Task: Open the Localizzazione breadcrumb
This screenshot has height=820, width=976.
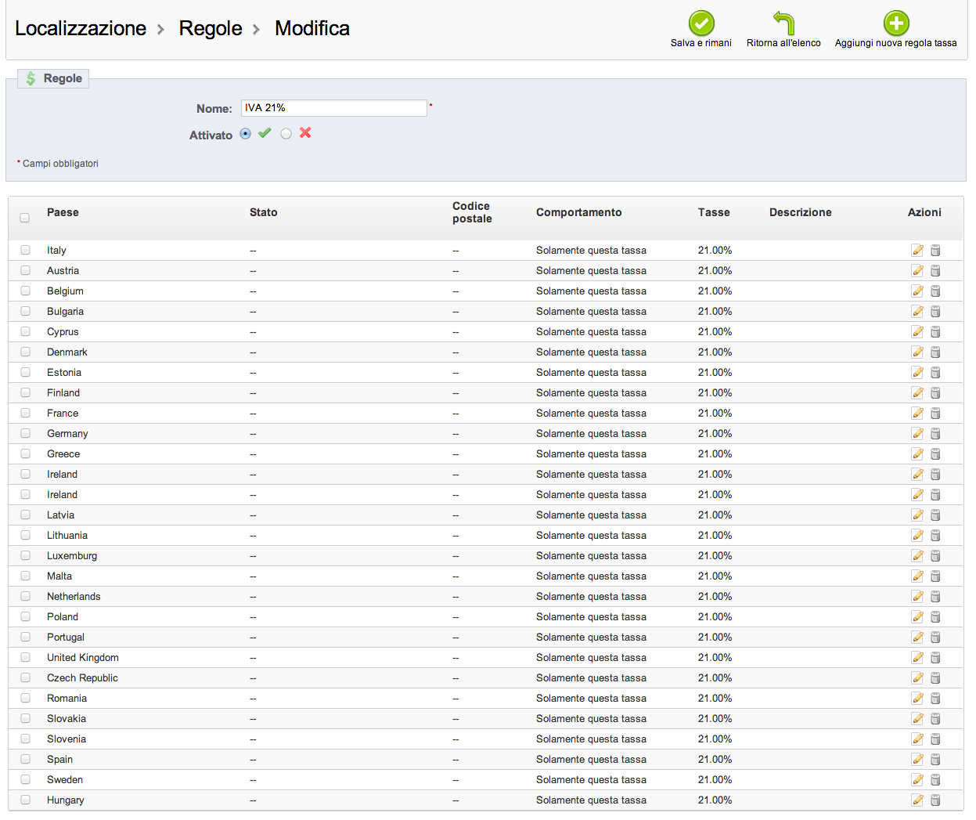Action: pos(81,28)
